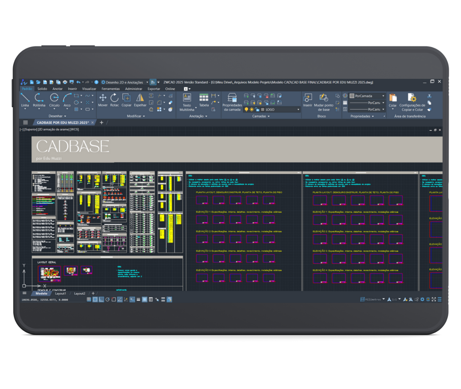Toggle polar tracking in status bar

click(107, 299)
